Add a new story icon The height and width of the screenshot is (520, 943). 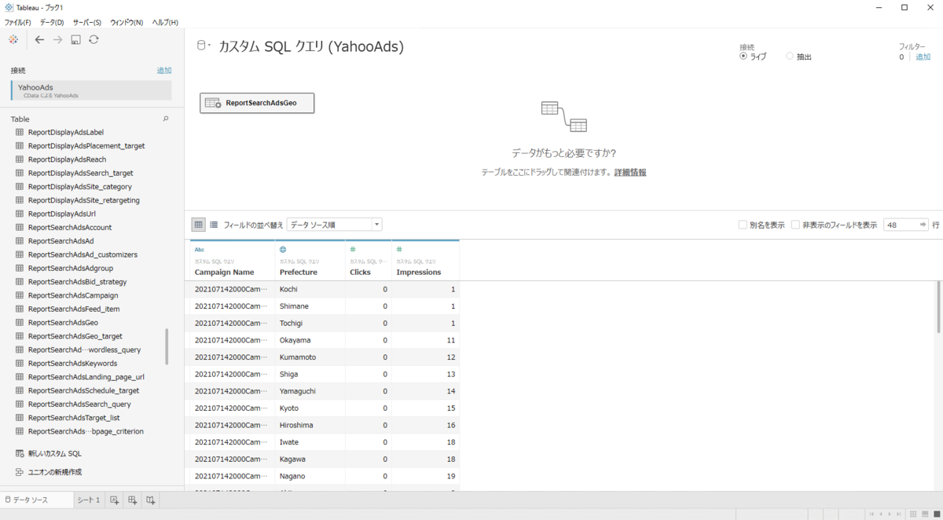(151, 500)
